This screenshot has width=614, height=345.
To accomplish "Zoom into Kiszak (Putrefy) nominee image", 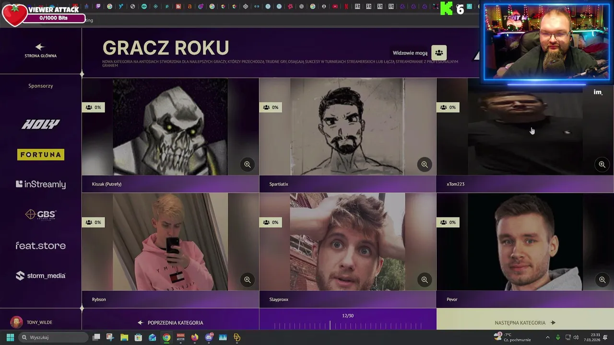I will 247,164.
